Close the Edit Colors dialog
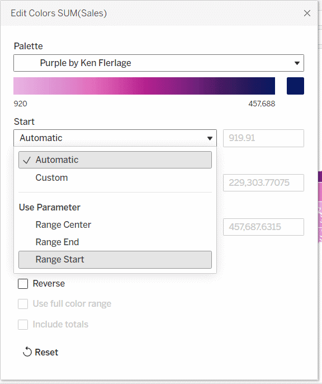Viewport: 322px width, 384px height. click(307, 13)
